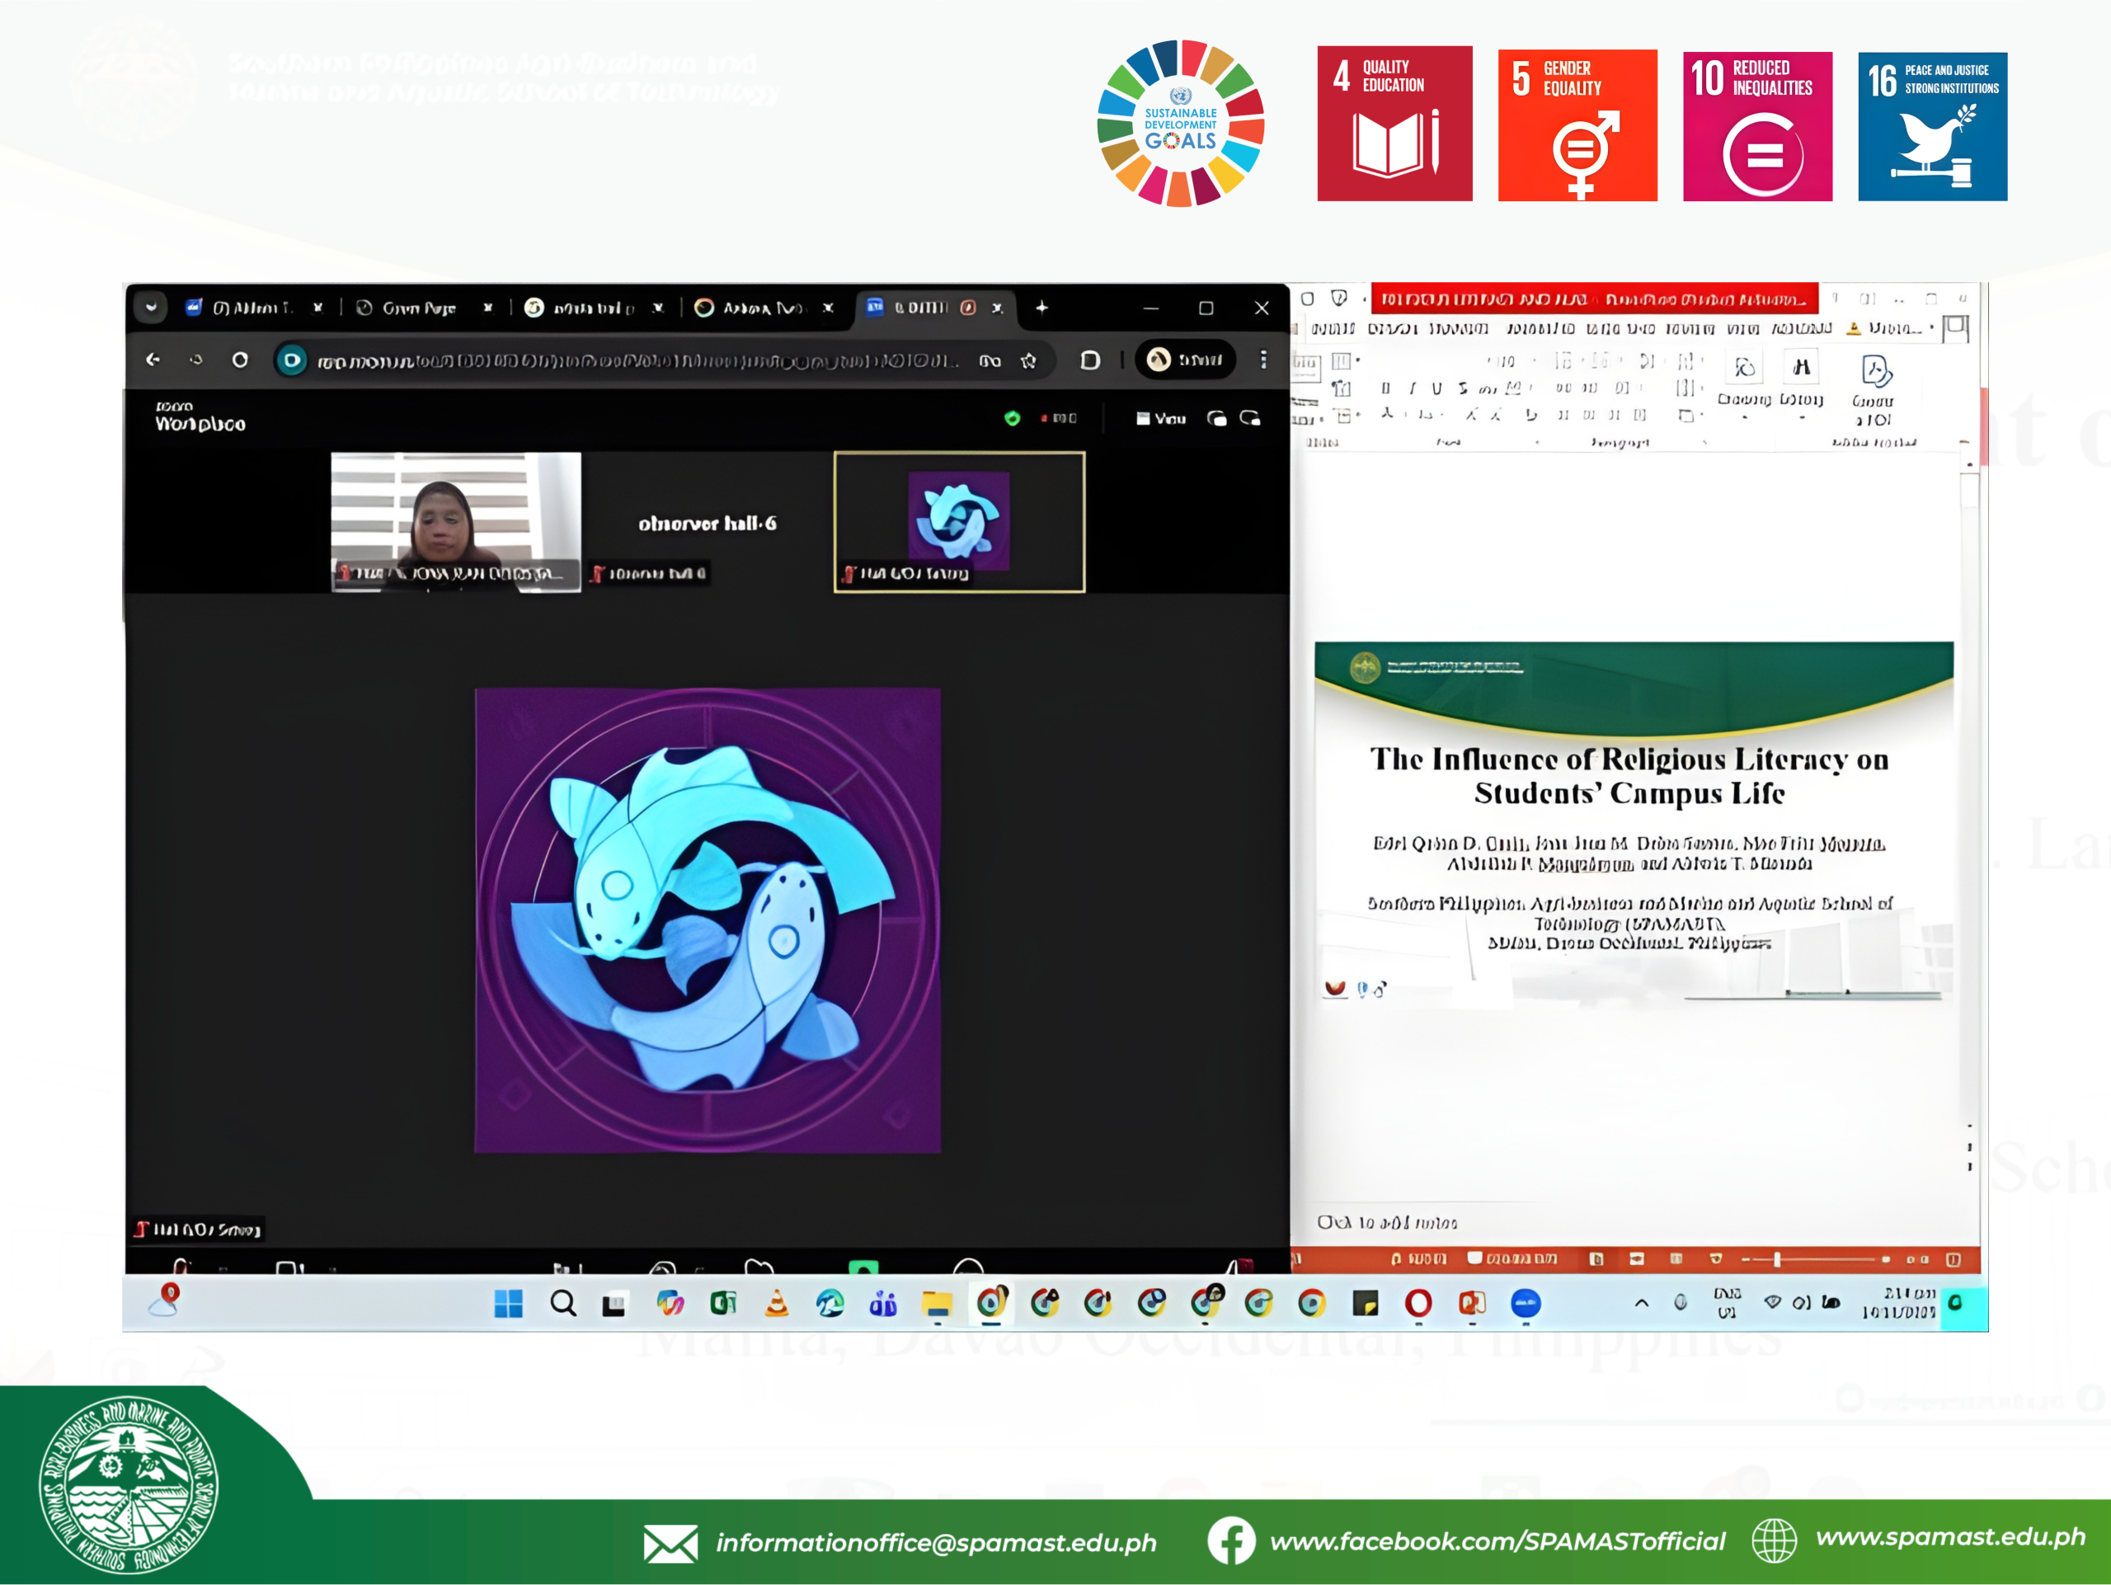Adjust the PowerPoint zoom slider
This screenshot has width=2111, height=1585.
(x=1776, y=1259)
